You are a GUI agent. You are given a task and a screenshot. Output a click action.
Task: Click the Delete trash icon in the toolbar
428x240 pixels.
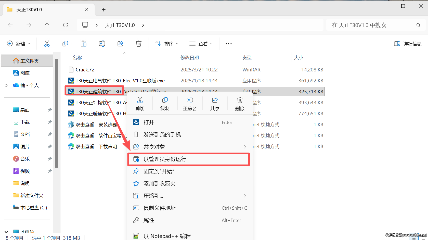[x=139, y=44]
